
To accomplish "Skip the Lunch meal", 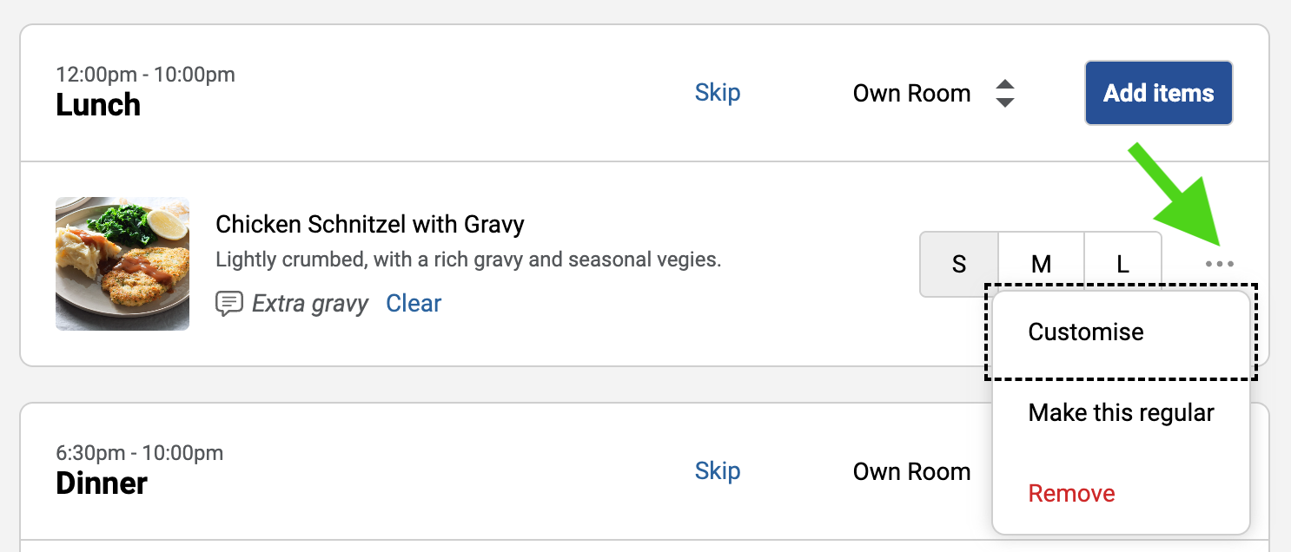I will pos(718,93).
